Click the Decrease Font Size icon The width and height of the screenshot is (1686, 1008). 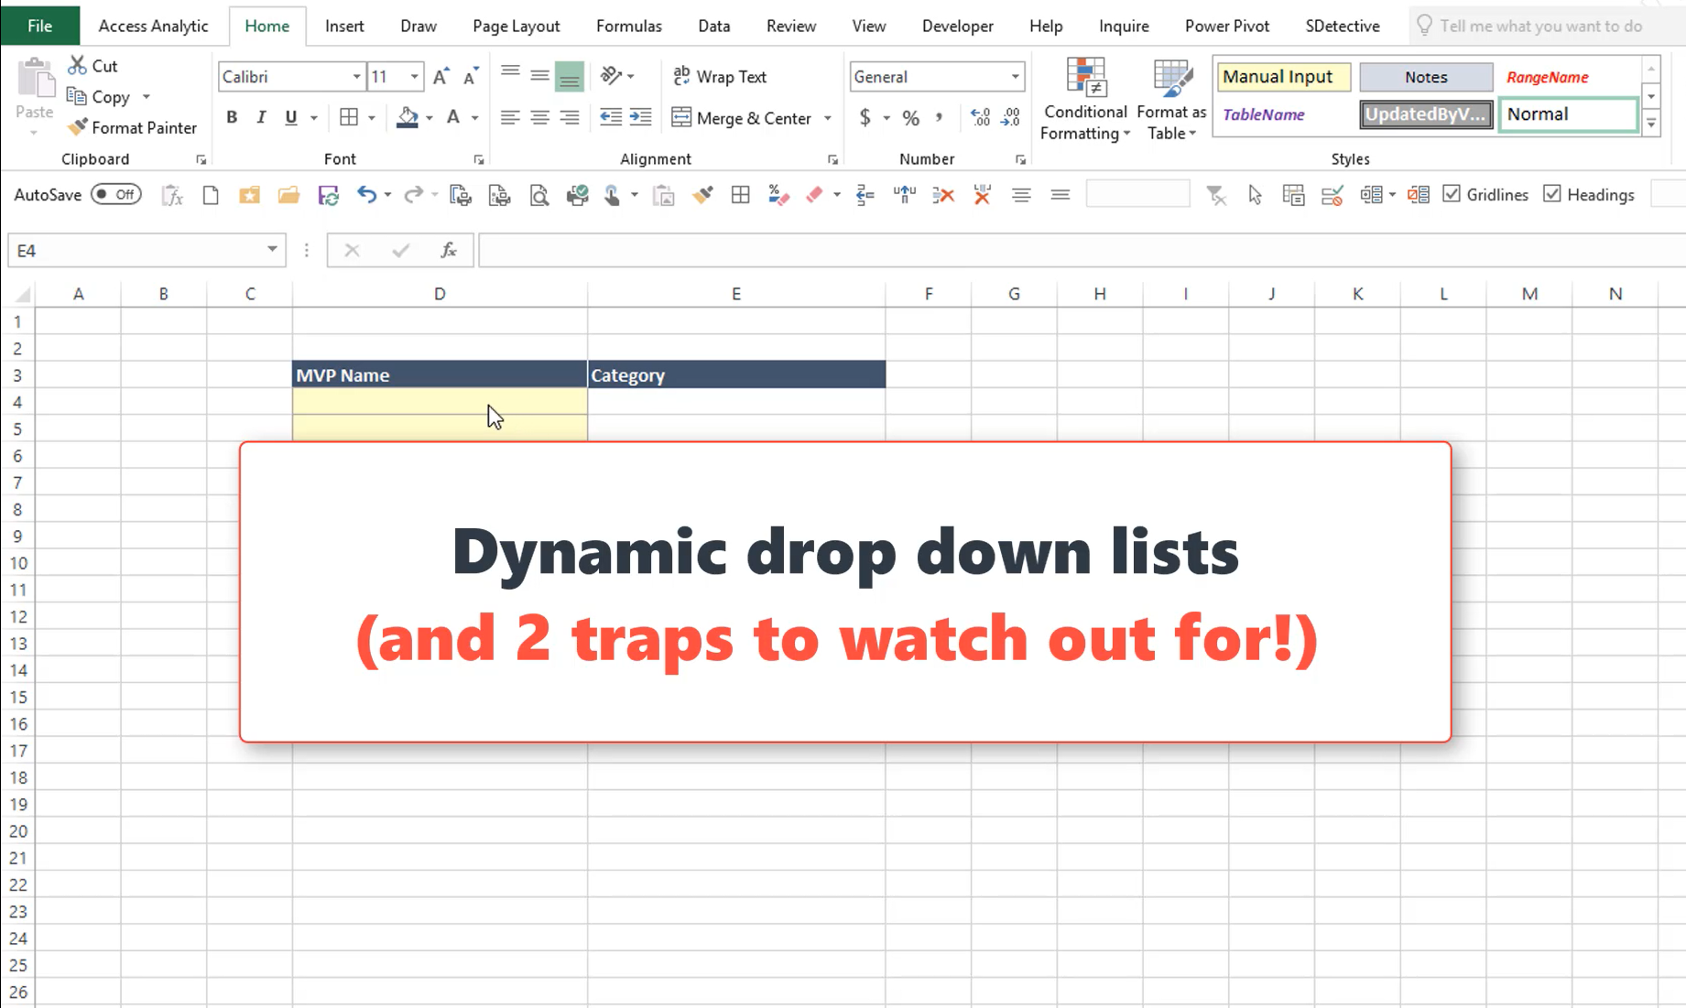tap(471, 77)
